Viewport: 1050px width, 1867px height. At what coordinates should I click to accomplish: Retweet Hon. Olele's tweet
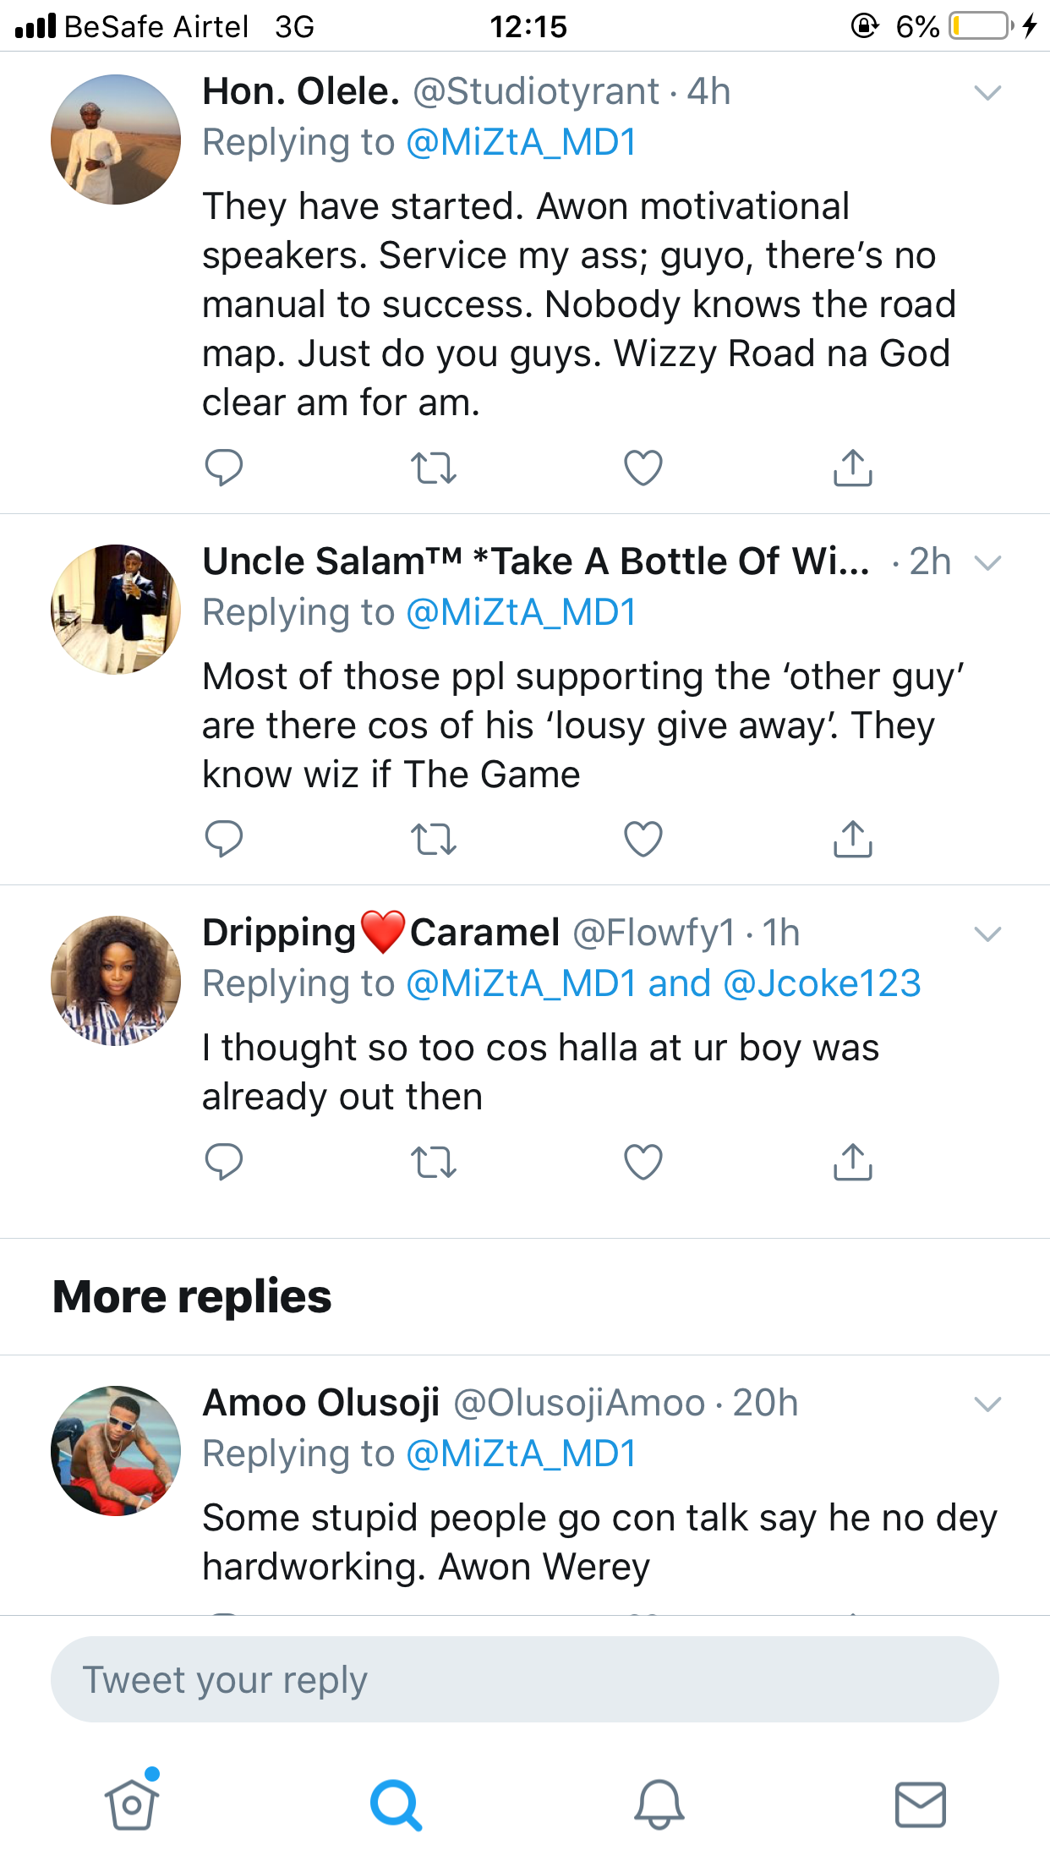434,468
